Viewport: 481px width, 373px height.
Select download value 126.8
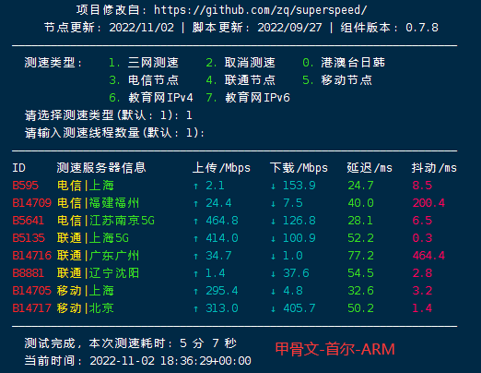point(299,221)
